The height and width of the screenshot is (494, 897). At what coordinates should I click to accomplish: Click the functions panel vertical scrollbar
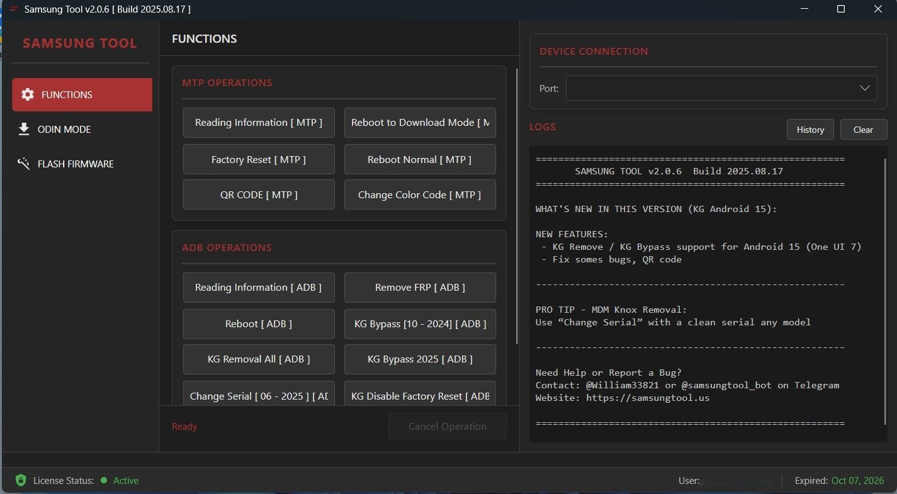pyautogui.click(x=517, y=208)
